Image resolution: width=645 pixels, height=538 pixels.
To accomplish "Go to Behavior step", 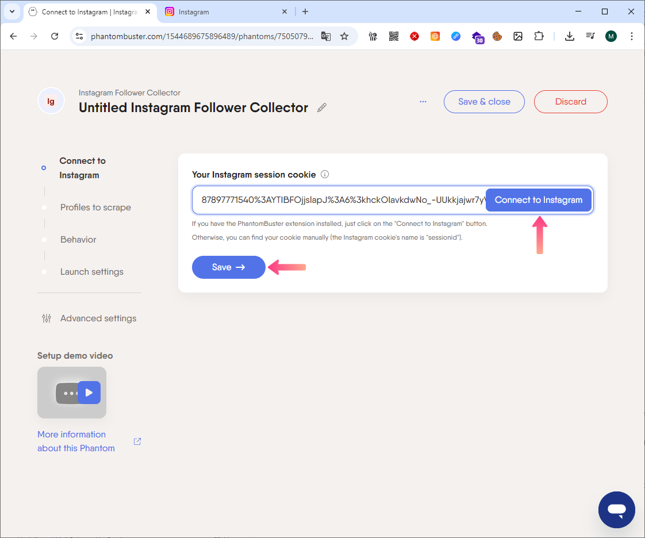I will 78,239.
